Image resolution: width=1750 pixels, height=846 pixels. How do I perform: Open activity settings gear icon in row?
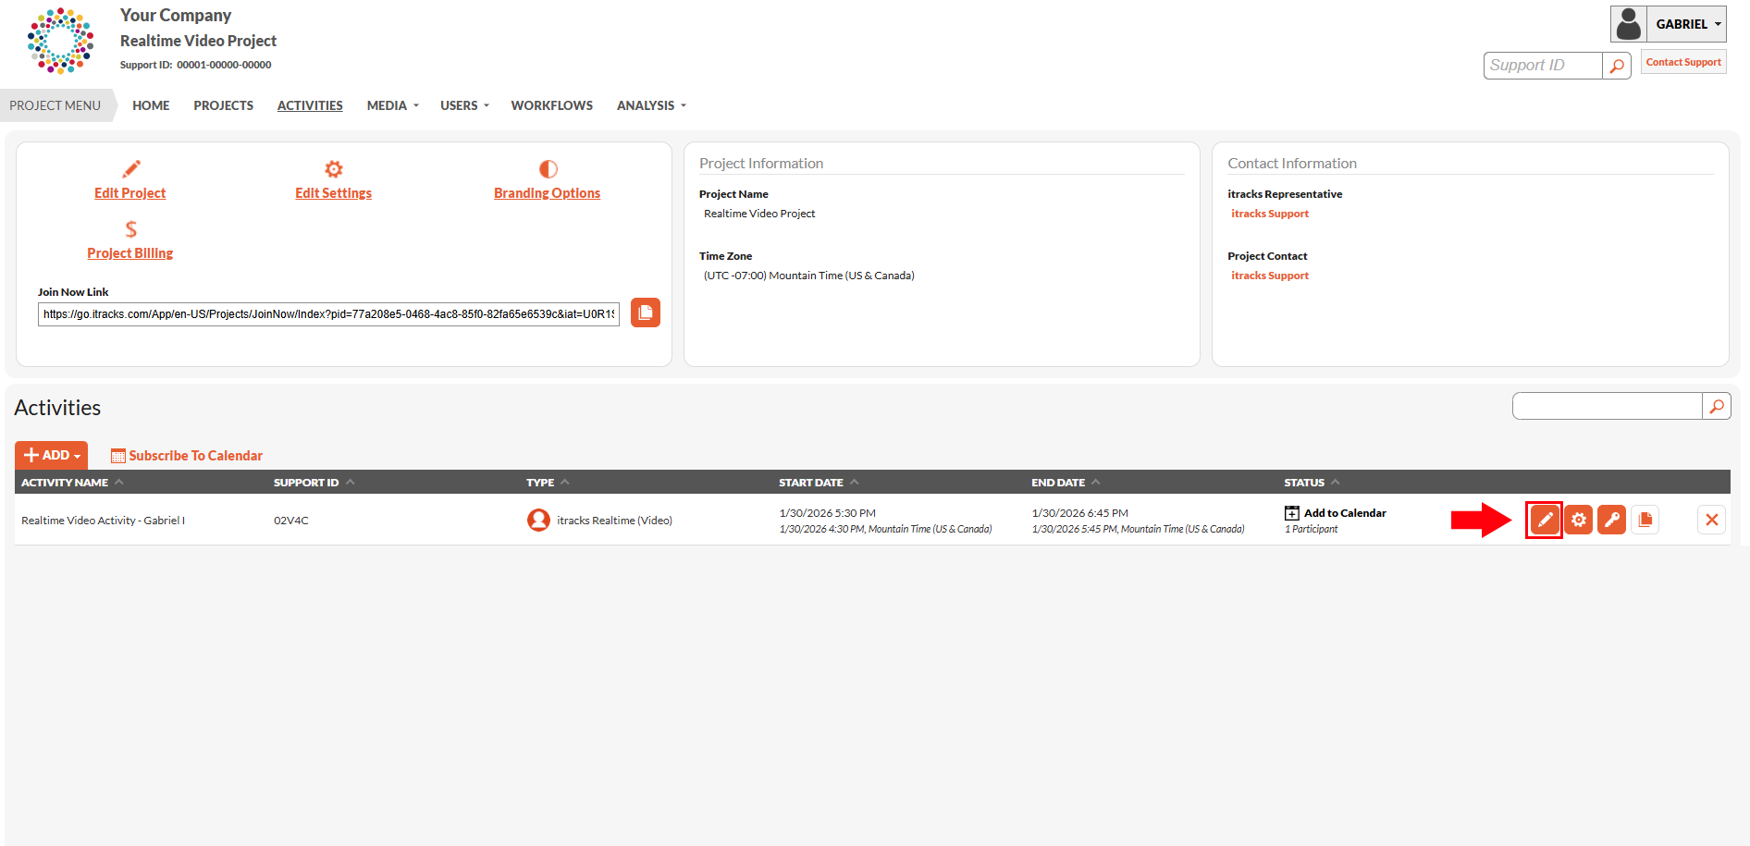pos(1578,520)
